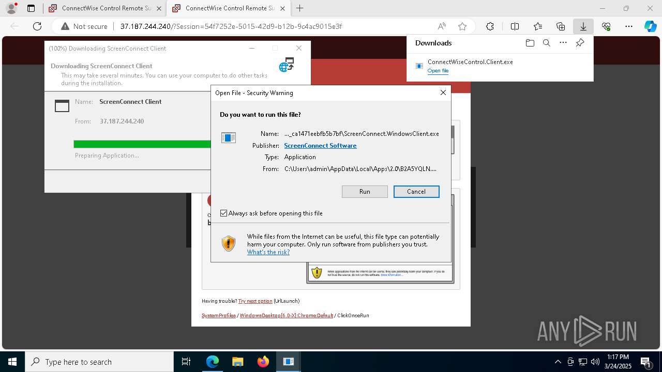Open File Explorer from the taskbar
Screen dimensions: 662x372
click(238, 362)
